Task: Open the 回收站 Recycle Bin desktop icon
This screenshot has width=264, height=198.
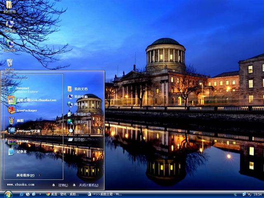Action: pyautogui.click(x=9, y=64)
